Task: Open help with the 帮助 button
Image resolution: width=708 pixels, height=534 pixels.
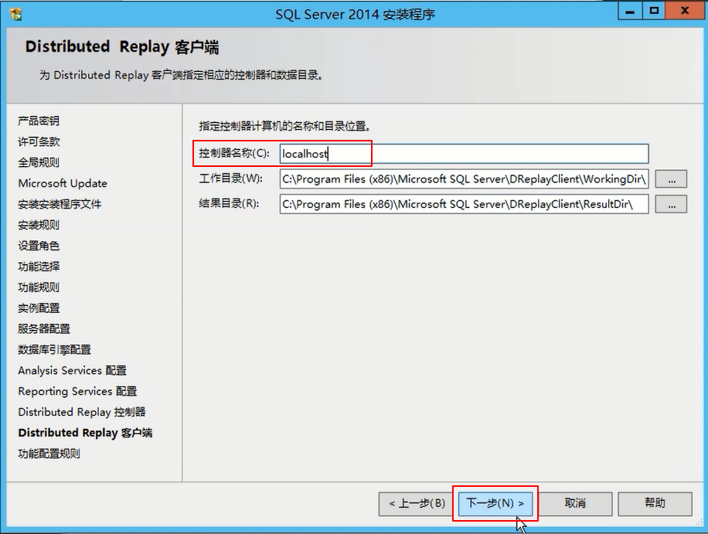Action: pos(655,503)
